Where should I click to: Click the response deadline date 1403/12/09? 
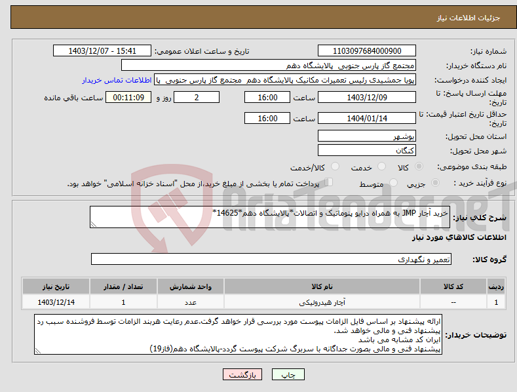367,97
